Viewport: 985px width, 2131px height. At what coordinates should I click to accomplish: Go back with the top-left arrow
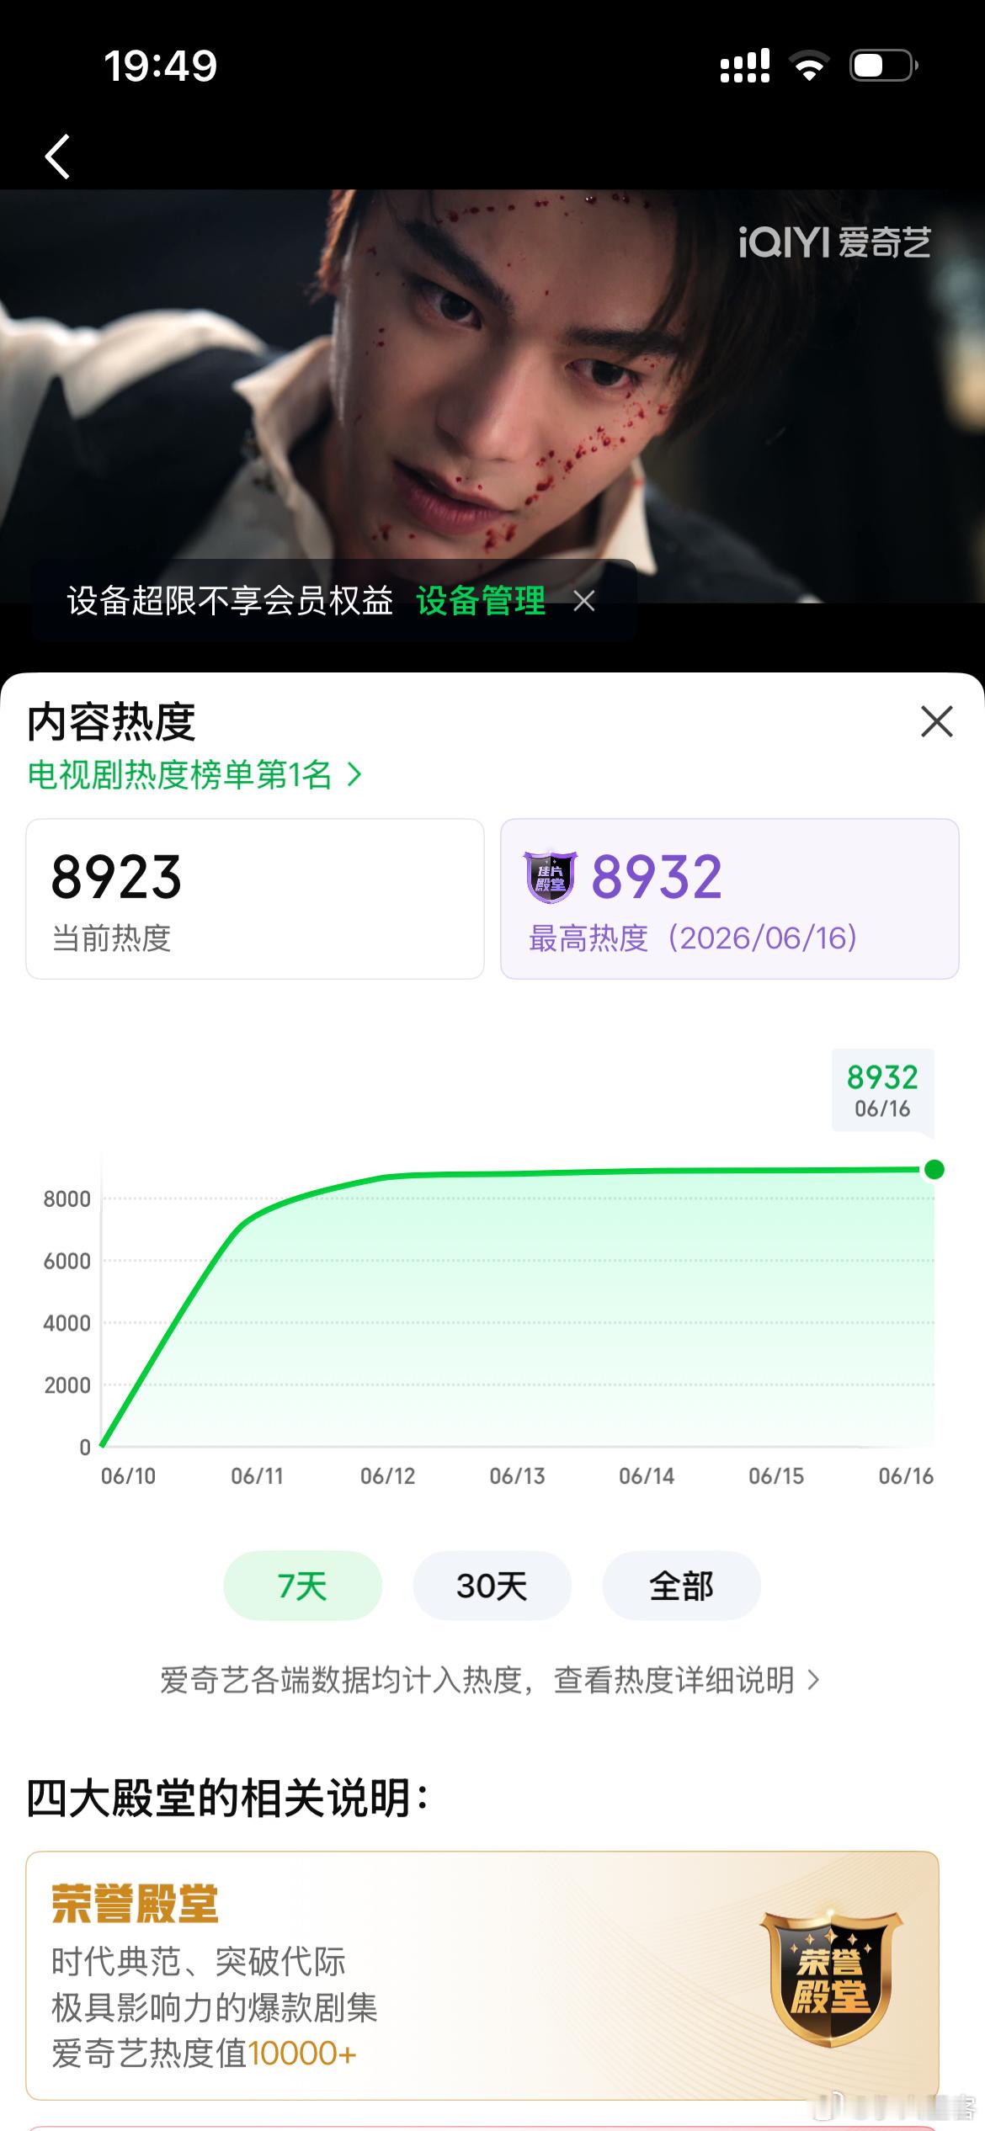(x=57, y=157)
